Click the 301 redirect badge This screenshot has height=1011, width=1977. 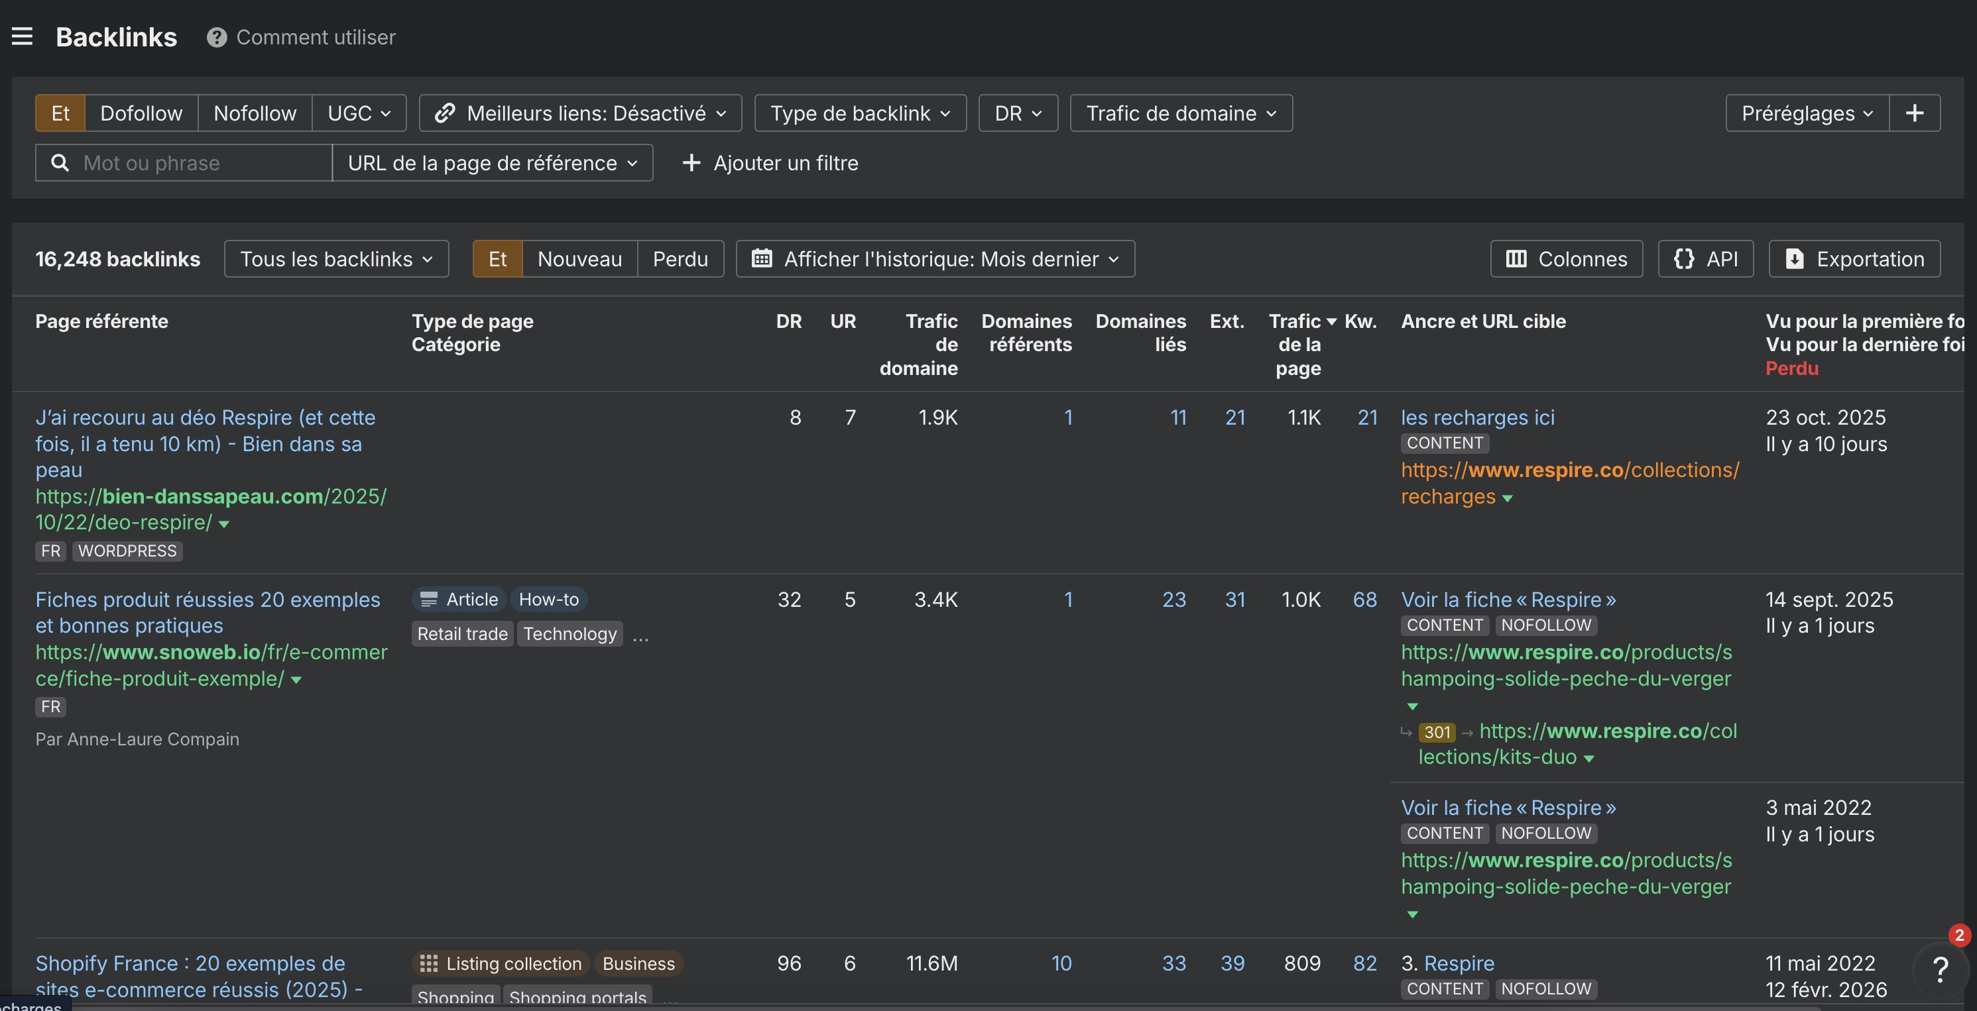click(x=1436, y=732)
